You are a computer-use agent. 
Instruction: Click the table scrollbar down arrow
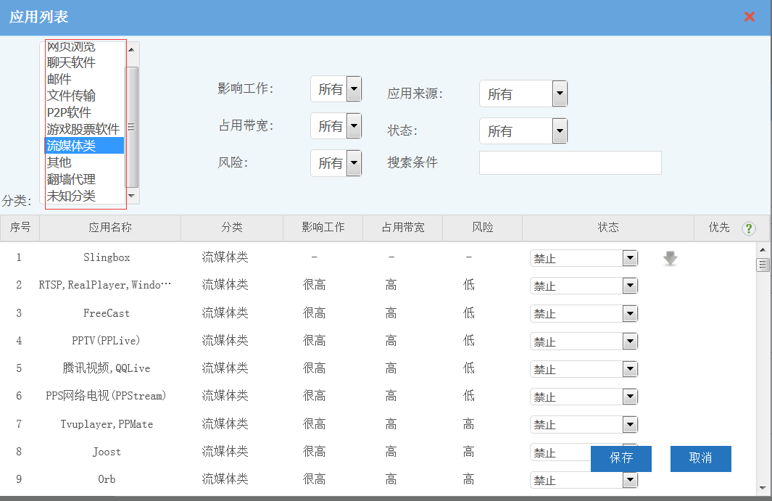[763, 488]
